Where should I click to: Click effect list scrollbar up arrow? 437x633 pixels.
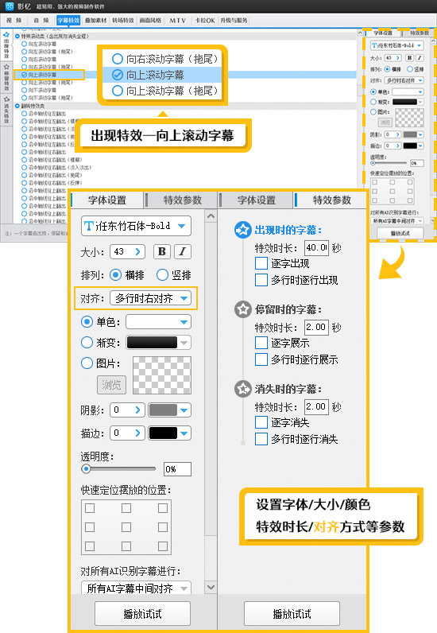360,33
